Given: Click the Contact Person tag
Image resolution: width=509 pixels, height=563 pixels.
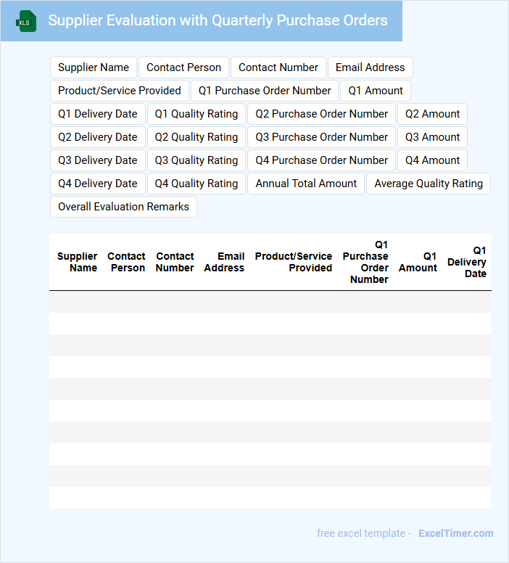Looking at the screenshot, I should (x=183, y=67).
